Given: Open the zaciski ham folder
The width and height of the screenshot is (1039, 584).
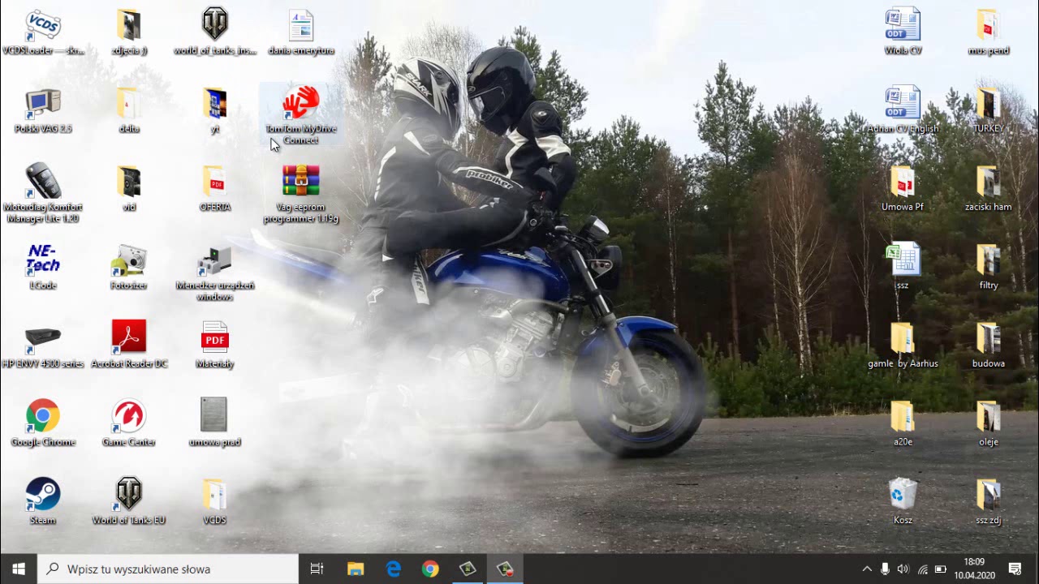Looking at the screenshot, I should 989,189.
